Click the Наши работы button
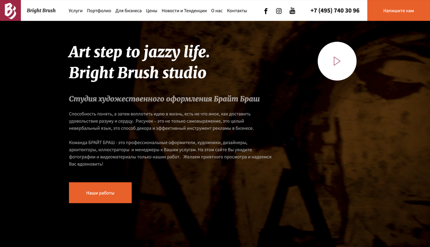 pyautogui.click(x=100, y=193)
